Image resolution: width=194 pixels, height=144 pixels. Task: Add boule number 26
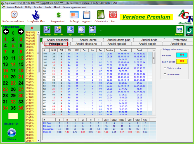click(13, 89)
